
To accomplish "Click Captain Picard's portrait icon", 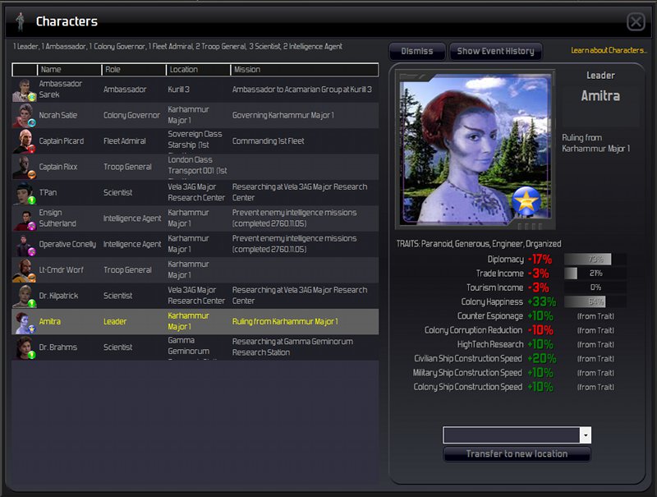I will 25,141.
